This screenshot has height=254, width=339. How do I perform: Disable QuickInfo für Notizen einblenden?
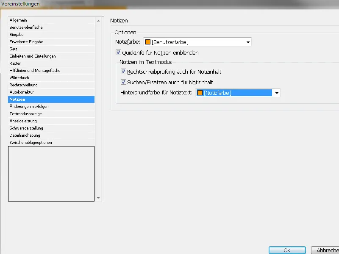coord(118,52)
